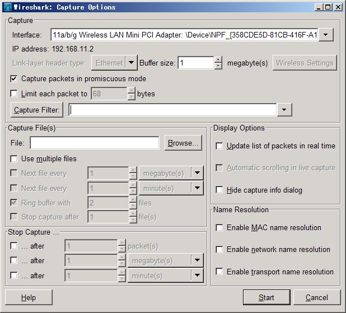Decrease buffer size with down arrow
Screen dimensions: 346x313
pyautogui.click(x=218, y=66)
